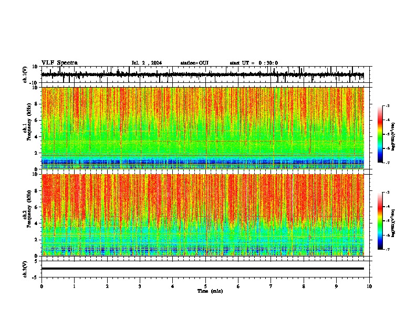Click the "5" tick on ch.3(V) axis

click(36, 261)
